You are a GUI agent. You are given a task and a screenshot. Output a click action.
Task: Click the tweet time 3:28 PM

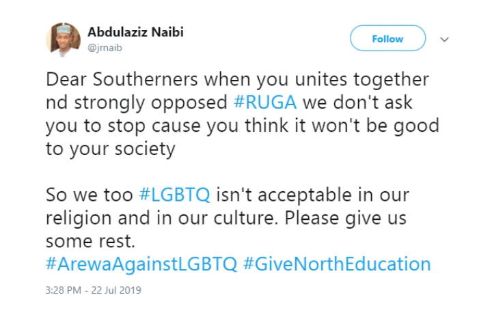tap(65, 290)
